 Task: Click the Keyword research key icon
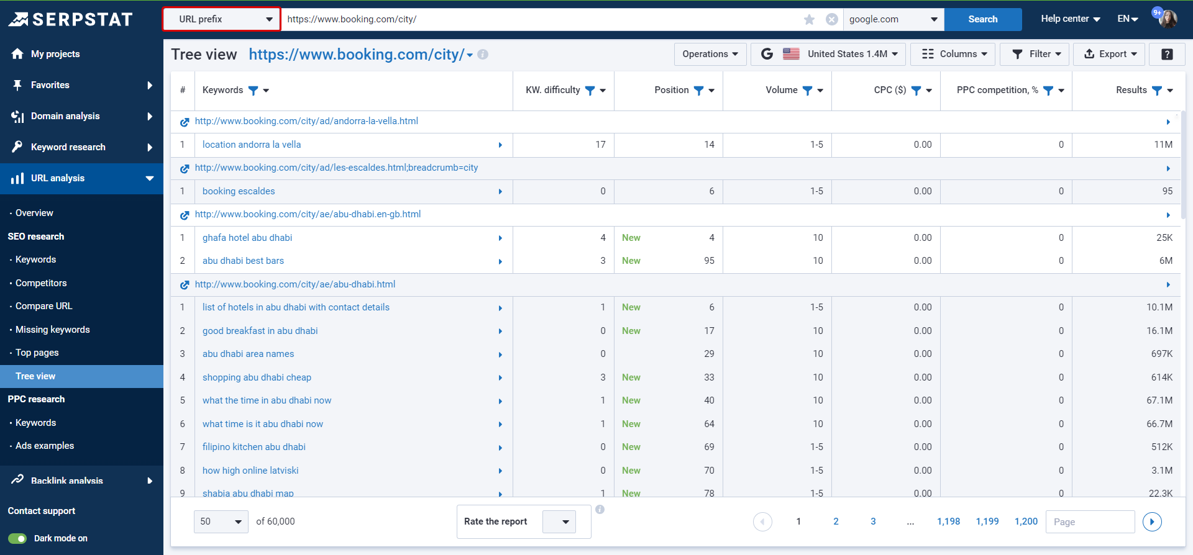[17, 147]
